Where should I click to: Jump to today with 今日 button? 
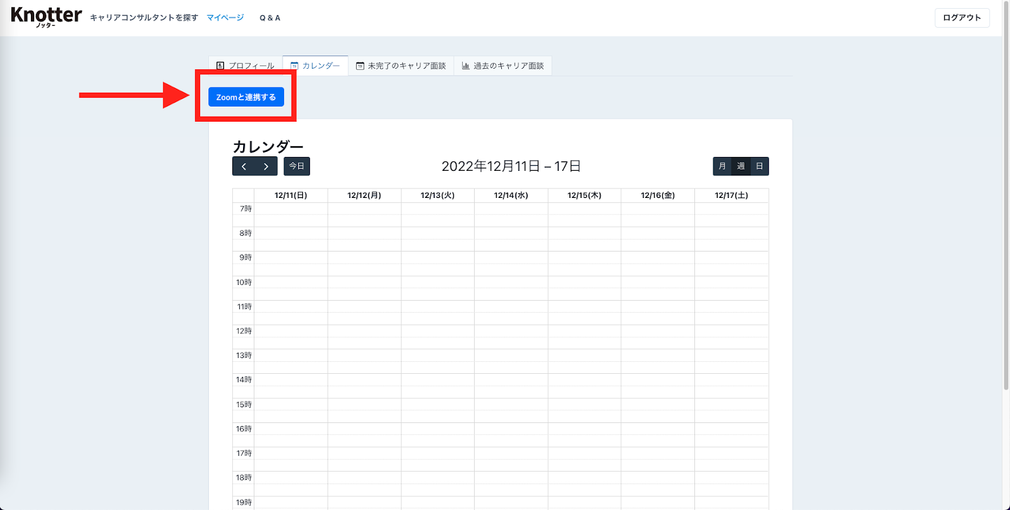pyautogui.click(x=297, y=166)
